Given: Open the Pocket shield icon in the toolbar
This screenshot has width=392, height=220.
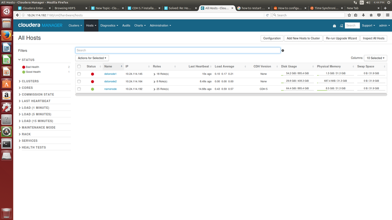Looking at the screenshot, I should pos(379,15).
